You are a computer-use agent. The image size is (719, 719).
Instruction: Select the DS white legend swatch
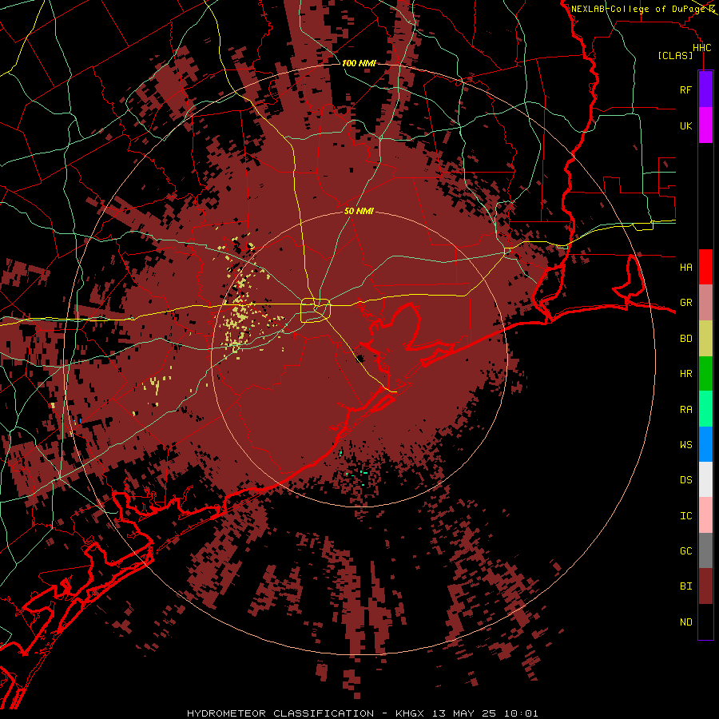[705, 479]
